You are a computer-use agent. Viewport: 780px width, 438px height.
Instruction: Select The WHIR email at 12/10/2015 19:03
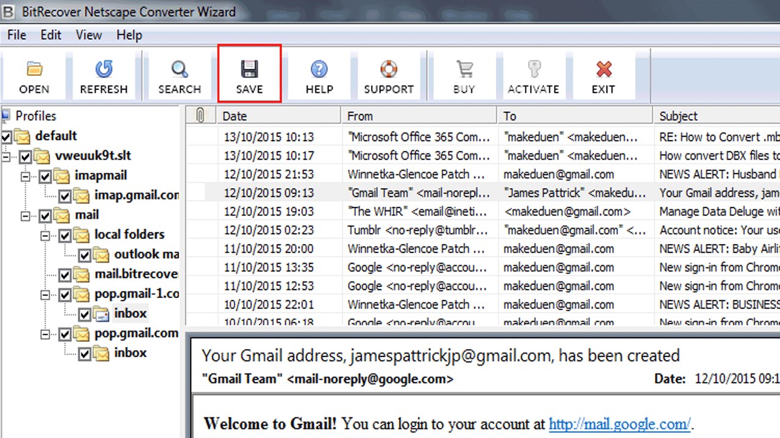[x=483, y=211]
